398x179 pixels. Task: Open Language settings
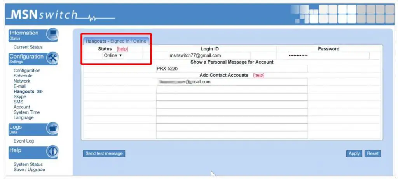[x=24, y=118]
